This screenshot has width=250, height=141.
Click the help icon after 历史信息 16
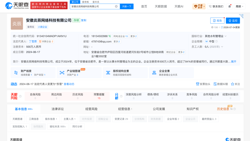click(x=235, y=109)
